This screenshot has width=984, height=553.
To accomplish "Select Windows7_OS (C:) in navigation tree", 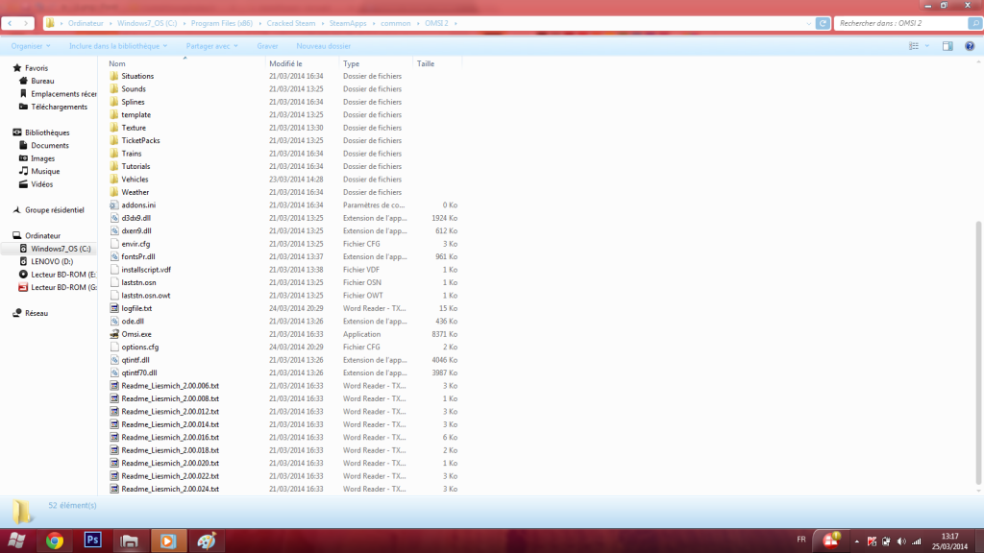I will point(61,249).
